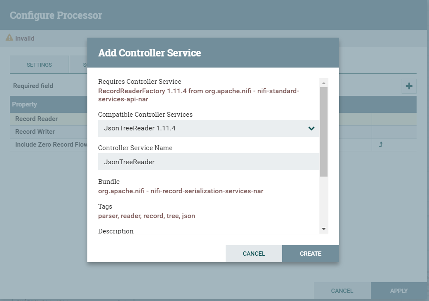Open the Compatible Controller Services dropdown chevron

(x=311, y=127)
